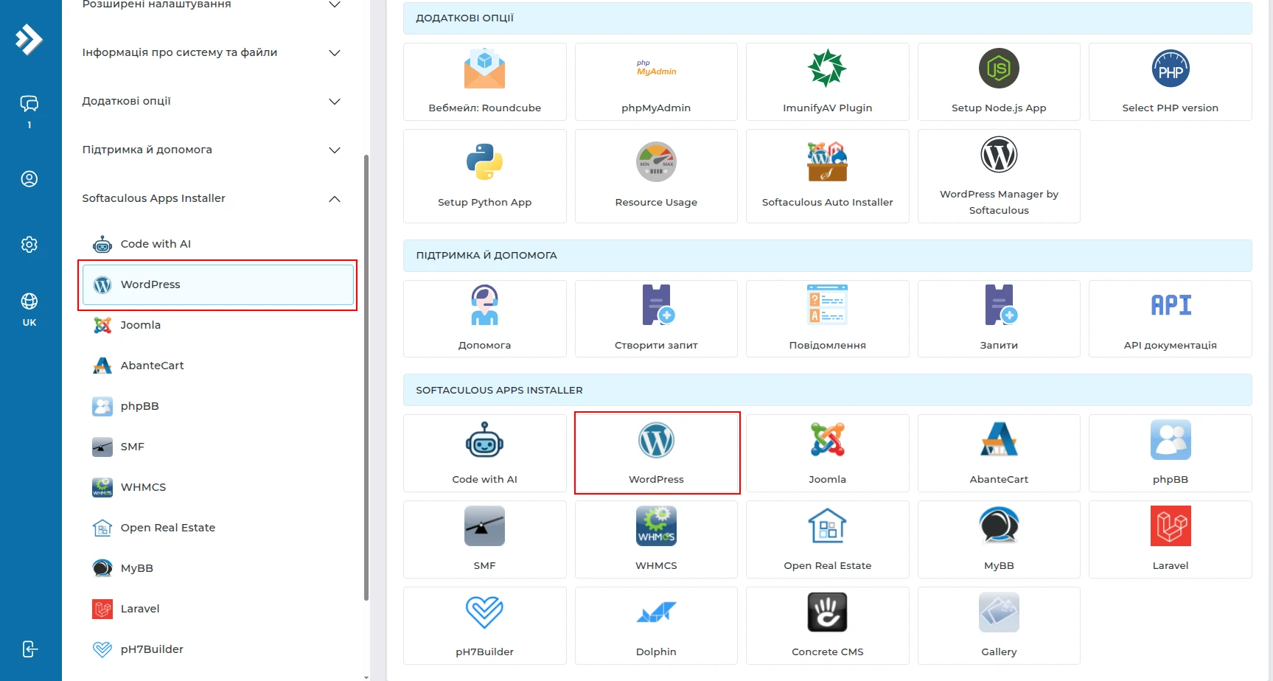Choose MyBB in sidebar list
The image size is (1273, 681).
click(x=218, y=568)
